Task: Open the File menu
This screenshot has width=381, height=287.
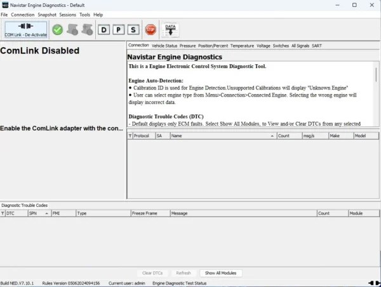Action: pos(4,15)
